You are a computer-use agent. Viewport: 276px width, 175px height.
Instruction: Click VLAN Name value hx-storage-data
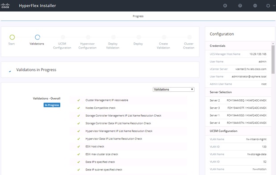tap(257, 154)
